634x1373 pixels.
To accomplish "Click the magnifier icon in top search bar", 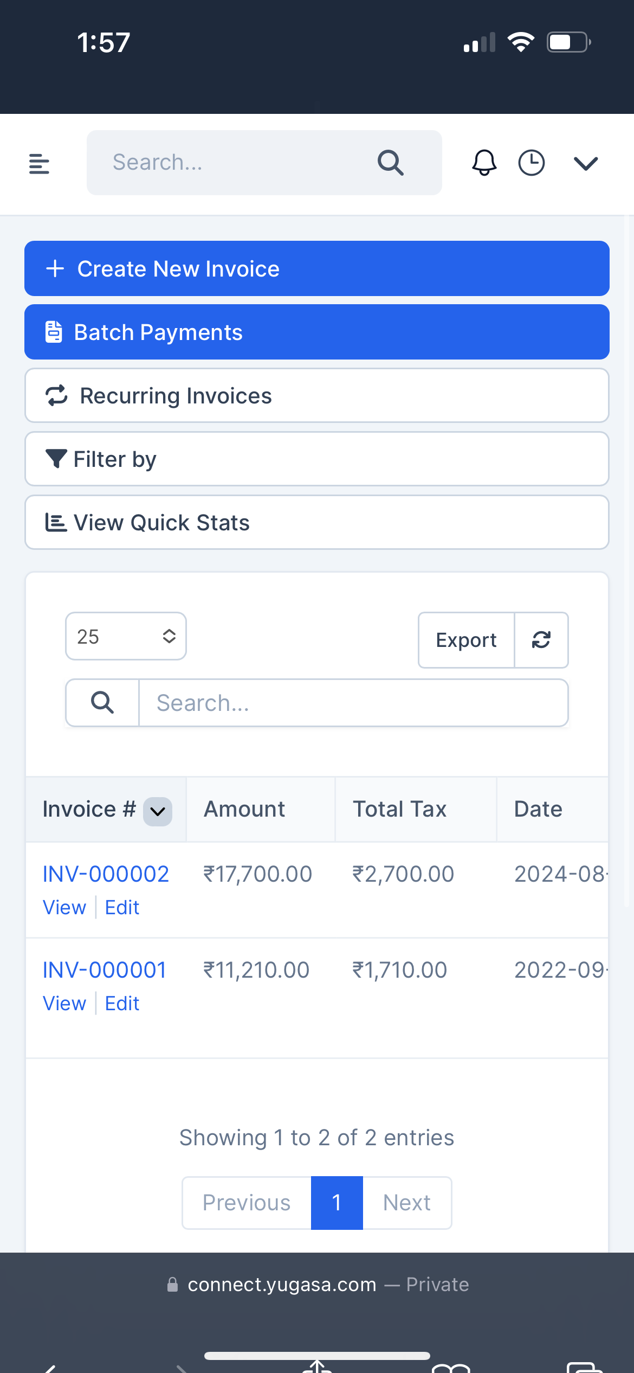I will click(x=390, y=163).
